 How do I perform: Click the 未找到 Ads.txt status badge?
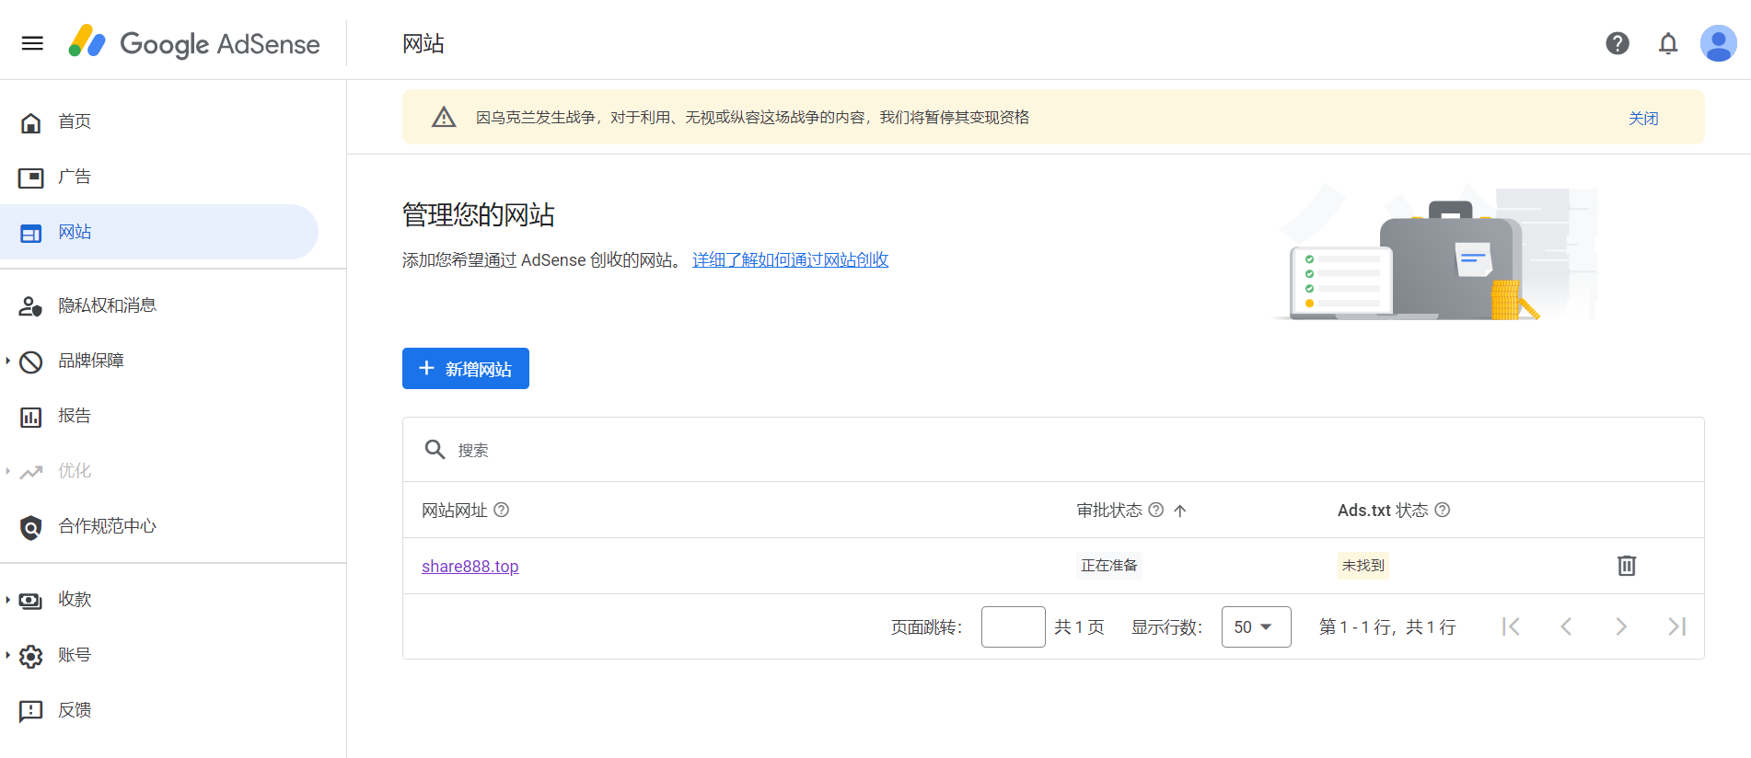pyautogui.click(x=1363, y=565)
